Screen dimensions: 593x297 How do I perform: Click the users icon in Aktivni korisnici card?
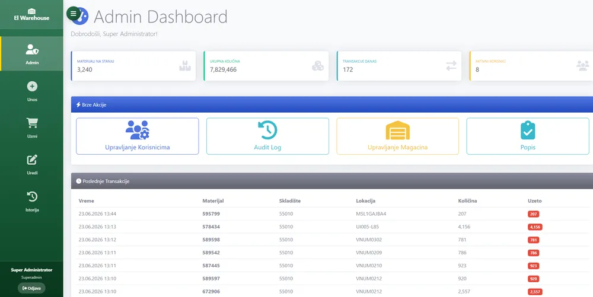tap(583, 66)
